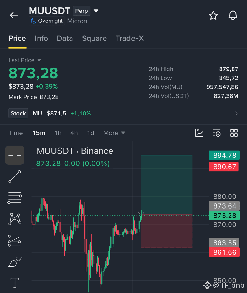
Task: Click the 863.55 gray price label
Action: pyautogui.click(x=225, y=243)
